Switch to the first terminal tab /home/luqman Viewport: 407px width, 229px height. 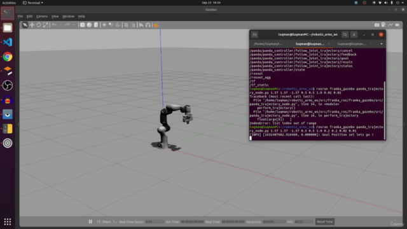pos(268,44)
